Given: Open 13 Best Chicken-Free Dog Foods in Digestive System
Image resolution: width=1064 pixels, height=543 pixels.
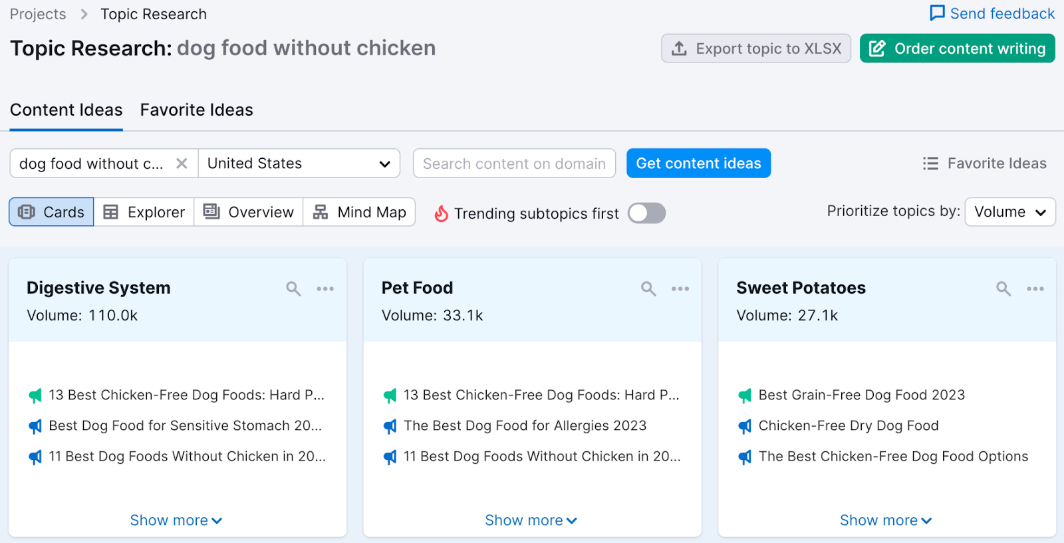Looking at the screenshot, I should (x=186, y=395).
